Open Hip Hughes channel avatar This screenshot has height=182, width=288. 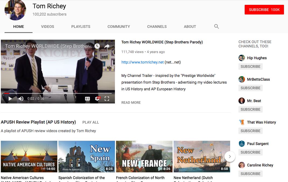pos(241,58)
